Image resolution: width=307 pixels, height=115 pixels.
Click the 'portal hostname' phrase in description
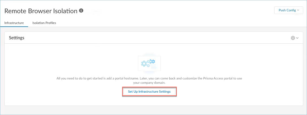128,78
